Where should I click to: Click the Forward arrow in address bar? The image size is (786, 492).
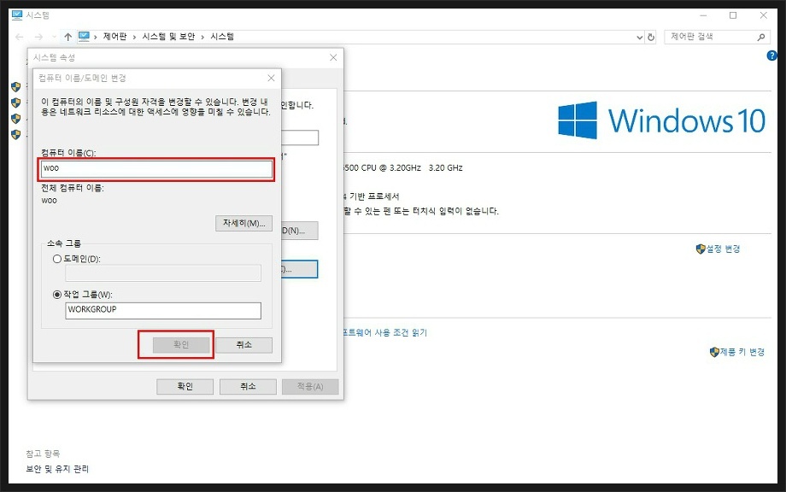(38, 37)
